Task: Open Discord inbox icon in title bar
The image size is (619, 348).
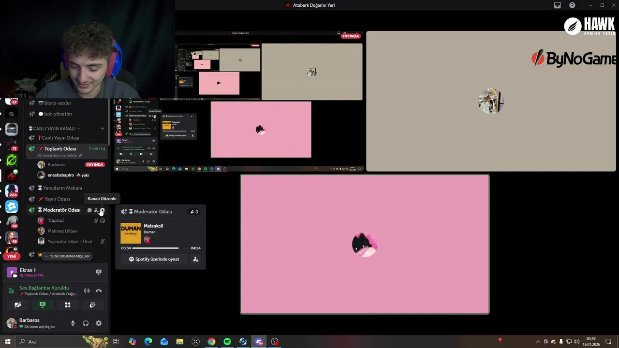Action: click(x=558, y=5)
